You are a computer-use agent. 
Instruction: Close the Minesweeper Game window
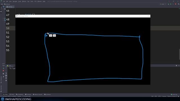point(148,16)
